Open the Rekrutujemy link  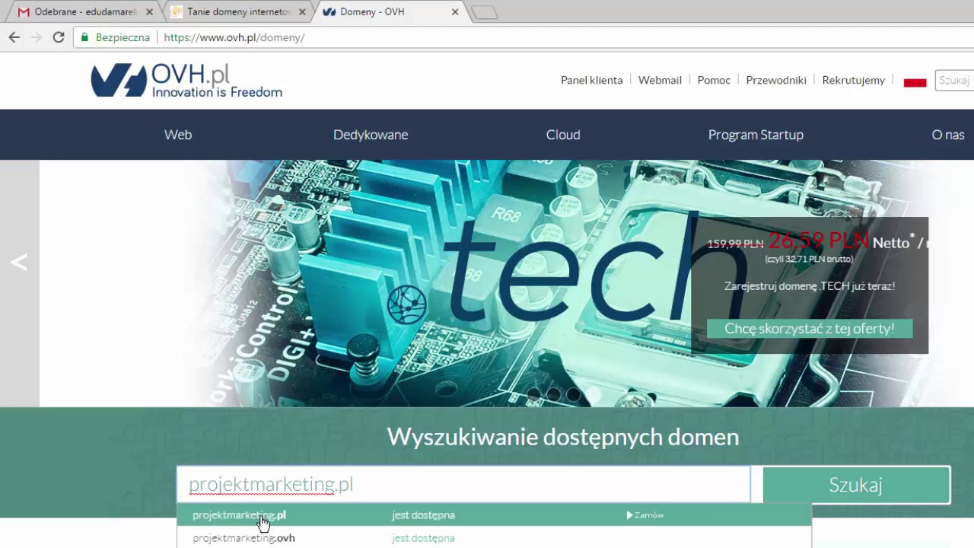coord(854,80)
